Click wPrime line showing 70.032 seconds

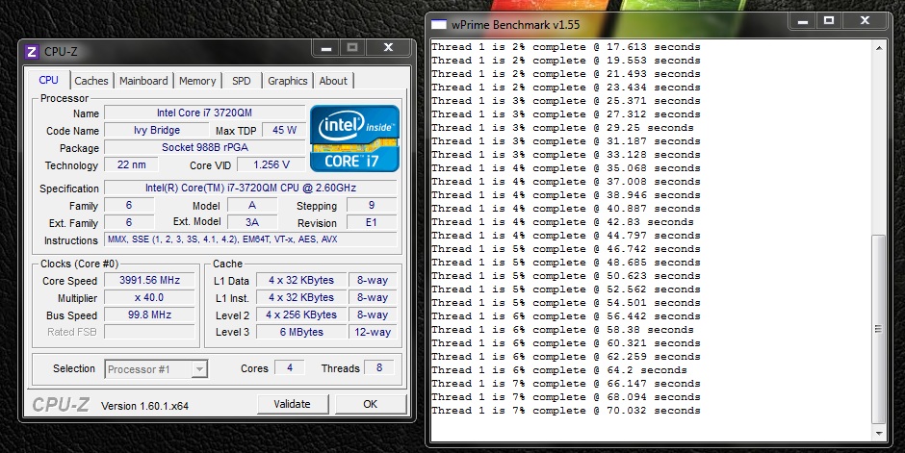tap(566, 411)
